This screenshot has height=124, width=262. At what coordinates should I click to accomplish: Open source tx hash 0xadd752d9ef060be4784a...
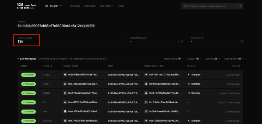[x=83, y=102]
